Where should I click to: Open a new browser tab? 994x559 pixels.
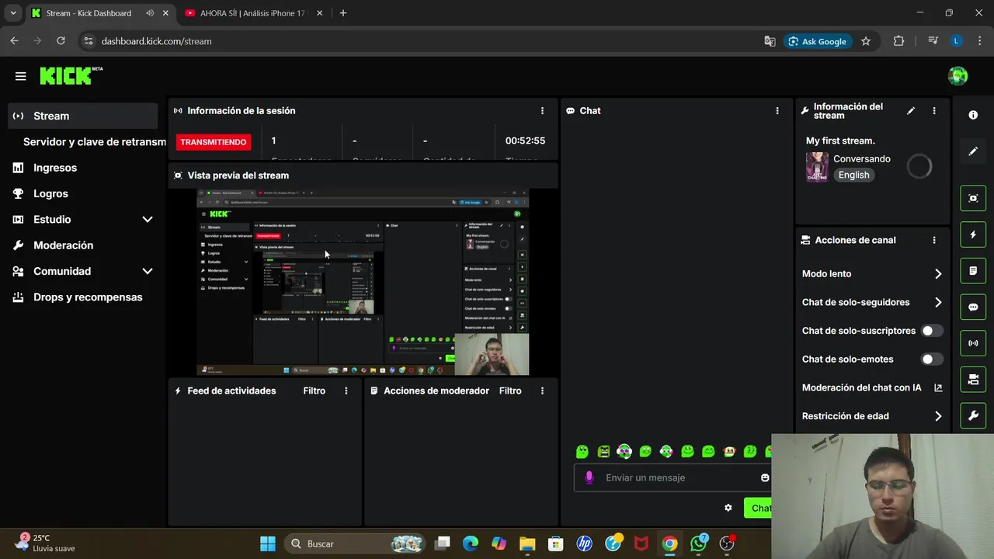pyautogui.click(x=343, y=13)
